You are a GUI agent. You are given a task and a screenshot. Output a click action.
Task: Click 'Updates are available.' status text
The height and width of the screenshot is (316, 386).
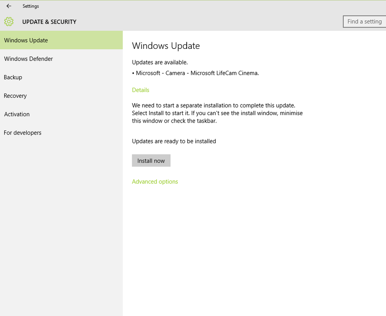(x=160, y=62)
